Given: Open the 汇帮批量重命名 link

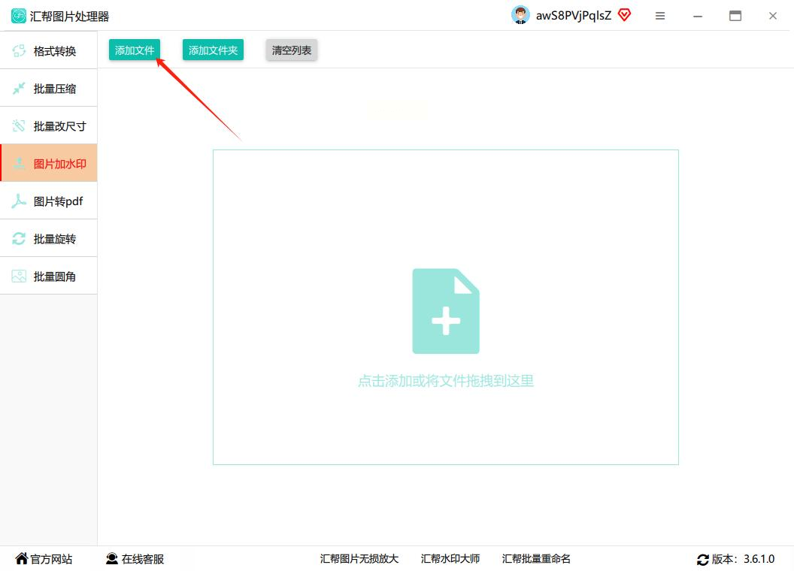Looking at the screenshot, I should click(536, 559).
